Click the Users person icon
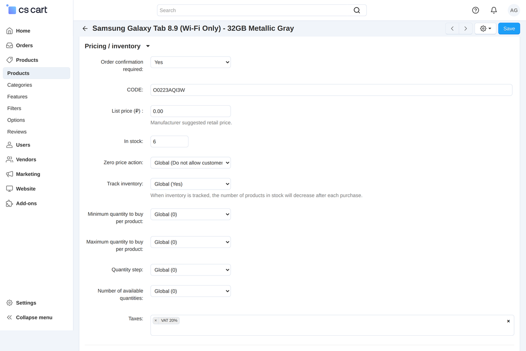The image size is (526, 351). point(9,145)
